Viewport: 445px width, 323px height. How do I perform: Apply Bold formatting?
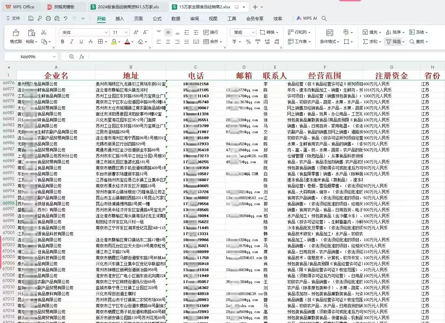point(62,41)
